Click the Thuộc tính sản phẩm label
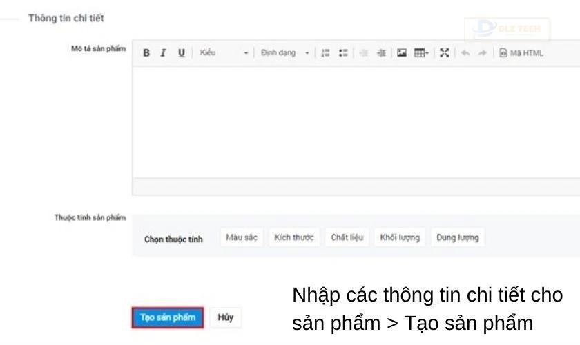Image resolution: width=580 pixels, height=345 pixels. (x=90, y=217)
